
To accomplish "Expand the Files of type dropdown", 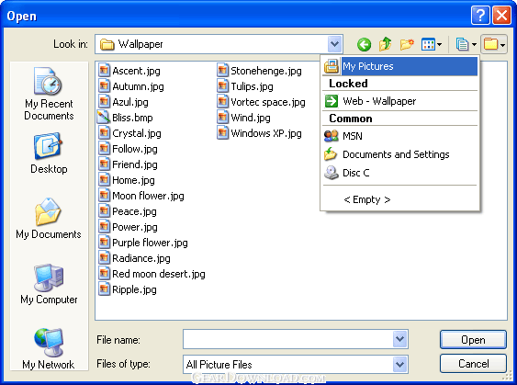I will 400,364.
